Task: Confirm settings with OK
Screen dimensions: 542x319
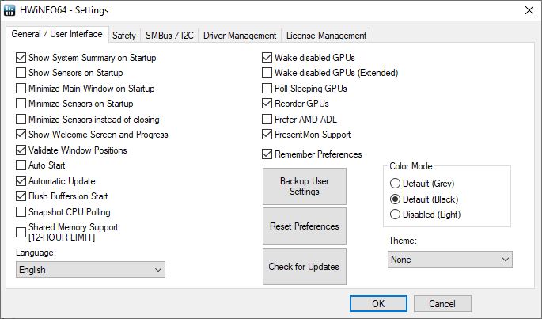Action: coord(378,304)
